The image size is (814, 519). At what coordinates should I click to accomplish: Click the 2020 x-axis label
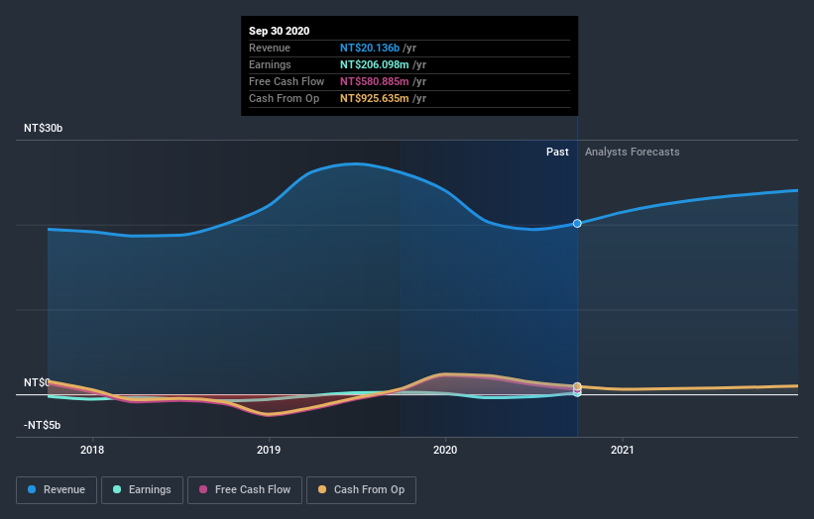pyautogui.click(x=445, y=450)
